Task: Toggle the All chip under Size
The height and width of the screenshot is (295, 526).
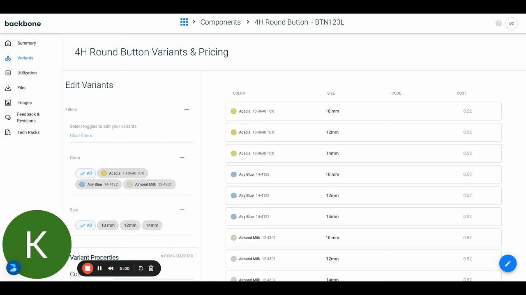Action: [x=85, y=225]
